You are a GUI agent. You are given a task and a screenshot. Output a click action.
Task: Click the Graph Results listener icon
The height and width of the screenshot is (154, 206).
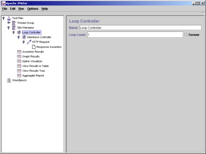19,56
